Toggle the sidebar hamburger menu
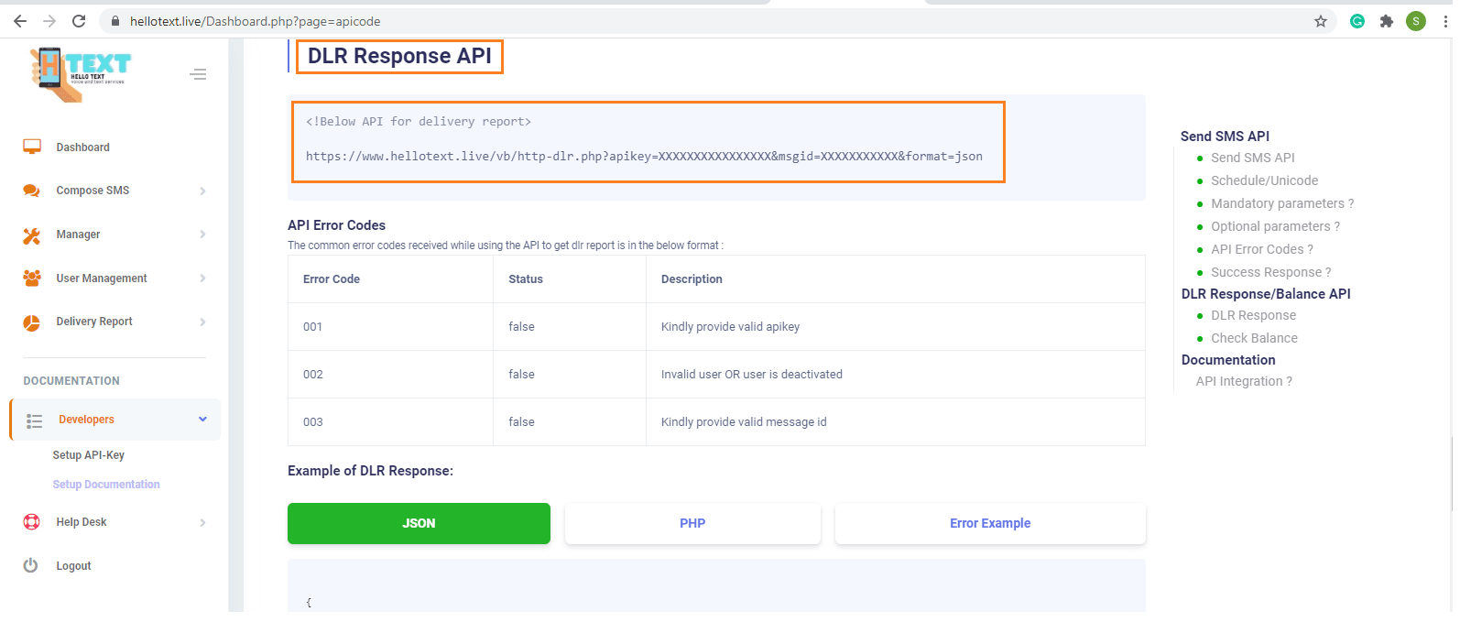Image resolution: width=1460 pixels, height=633 pixels. [198, 74]
